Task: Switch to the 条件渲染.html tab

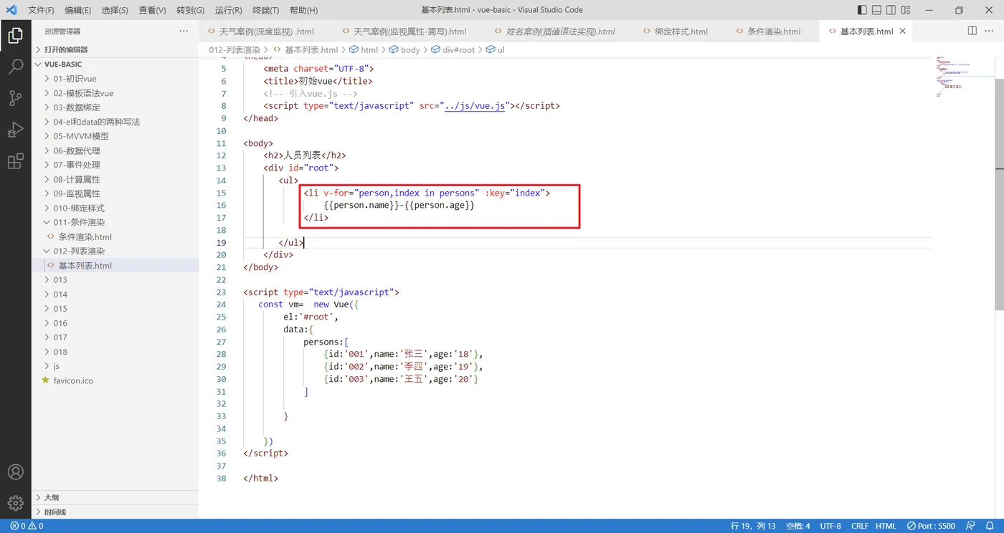Action: coord(774,32)
